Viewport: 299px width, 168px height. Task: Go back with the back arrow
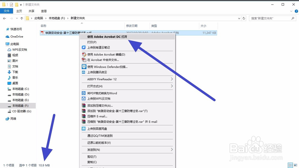4,18
